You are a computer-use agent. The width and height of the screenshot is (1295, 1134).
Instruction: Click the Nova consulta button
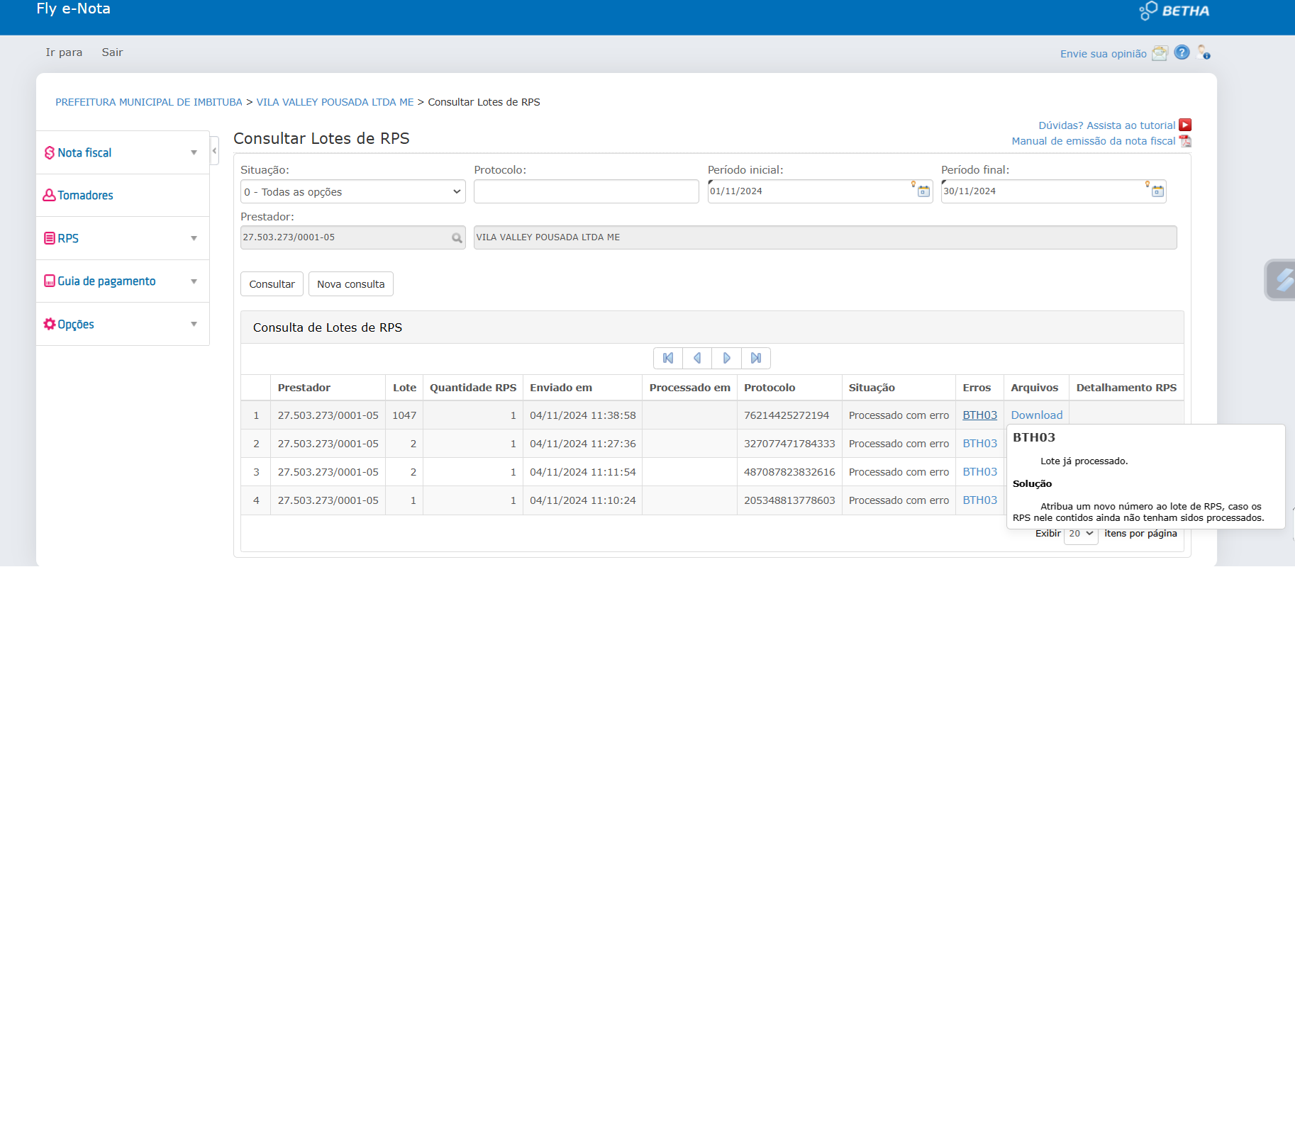pos(350,284)
